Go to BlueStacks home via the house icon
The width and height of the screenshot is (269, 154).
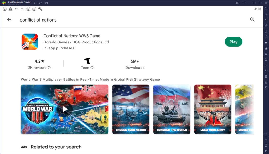pyautogui.click(x=41, y=3)
